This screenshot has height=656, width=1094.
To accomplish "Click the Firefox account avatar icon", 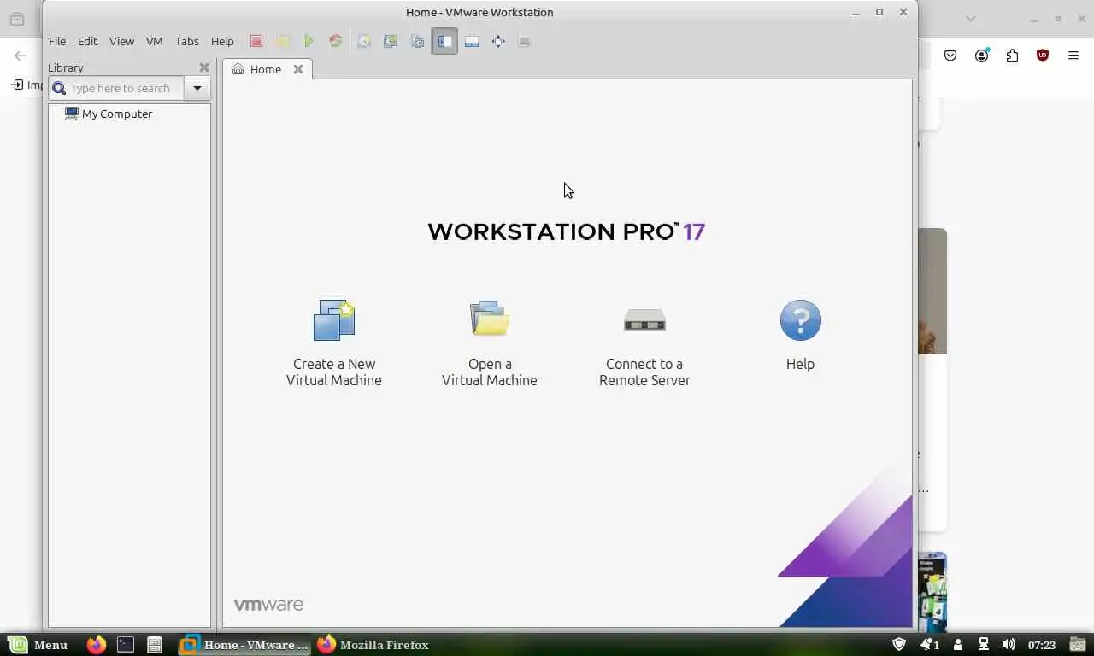I will [982, 56].
